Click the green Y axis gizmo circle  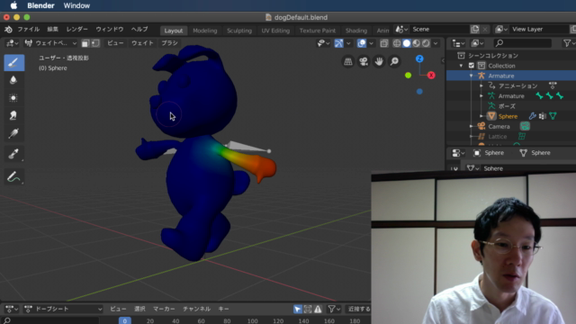pyautogui.click(x=408, y=76)
